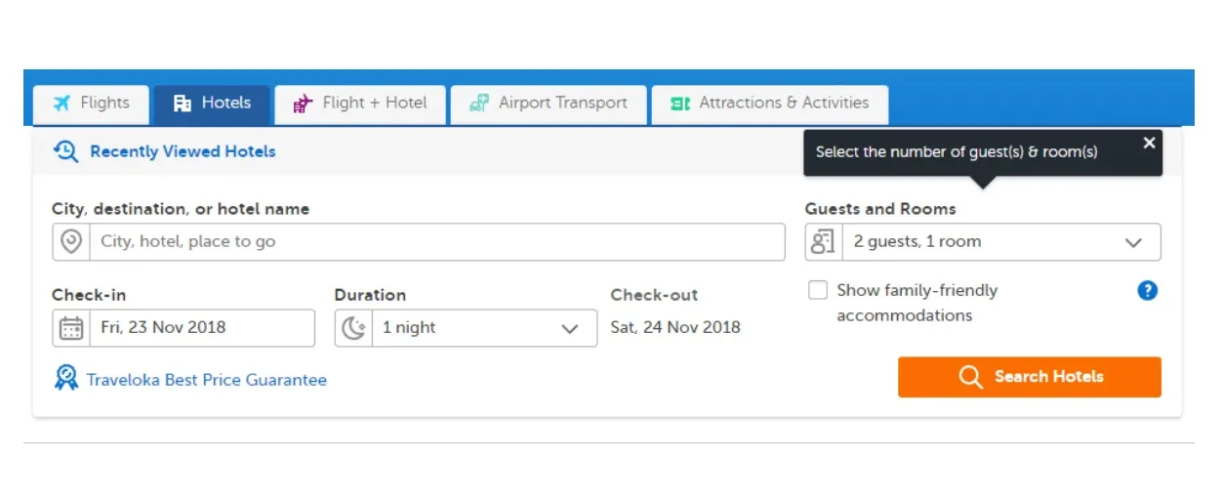Click the Flight + Hotel combo icon
The image size is (1222, 499).
point(304,104)
